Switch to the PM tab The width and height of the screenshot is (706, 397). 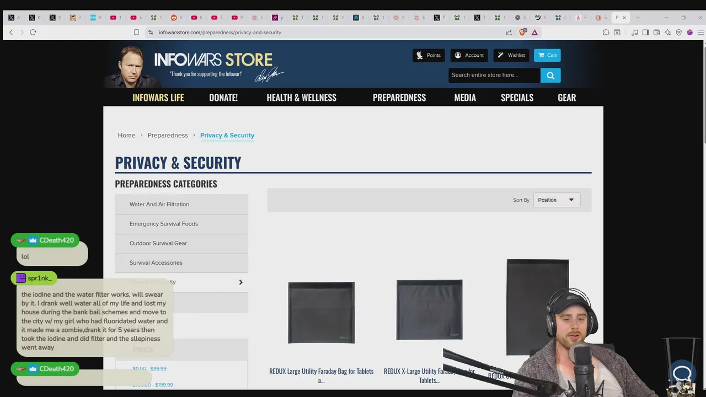[95, 18]
